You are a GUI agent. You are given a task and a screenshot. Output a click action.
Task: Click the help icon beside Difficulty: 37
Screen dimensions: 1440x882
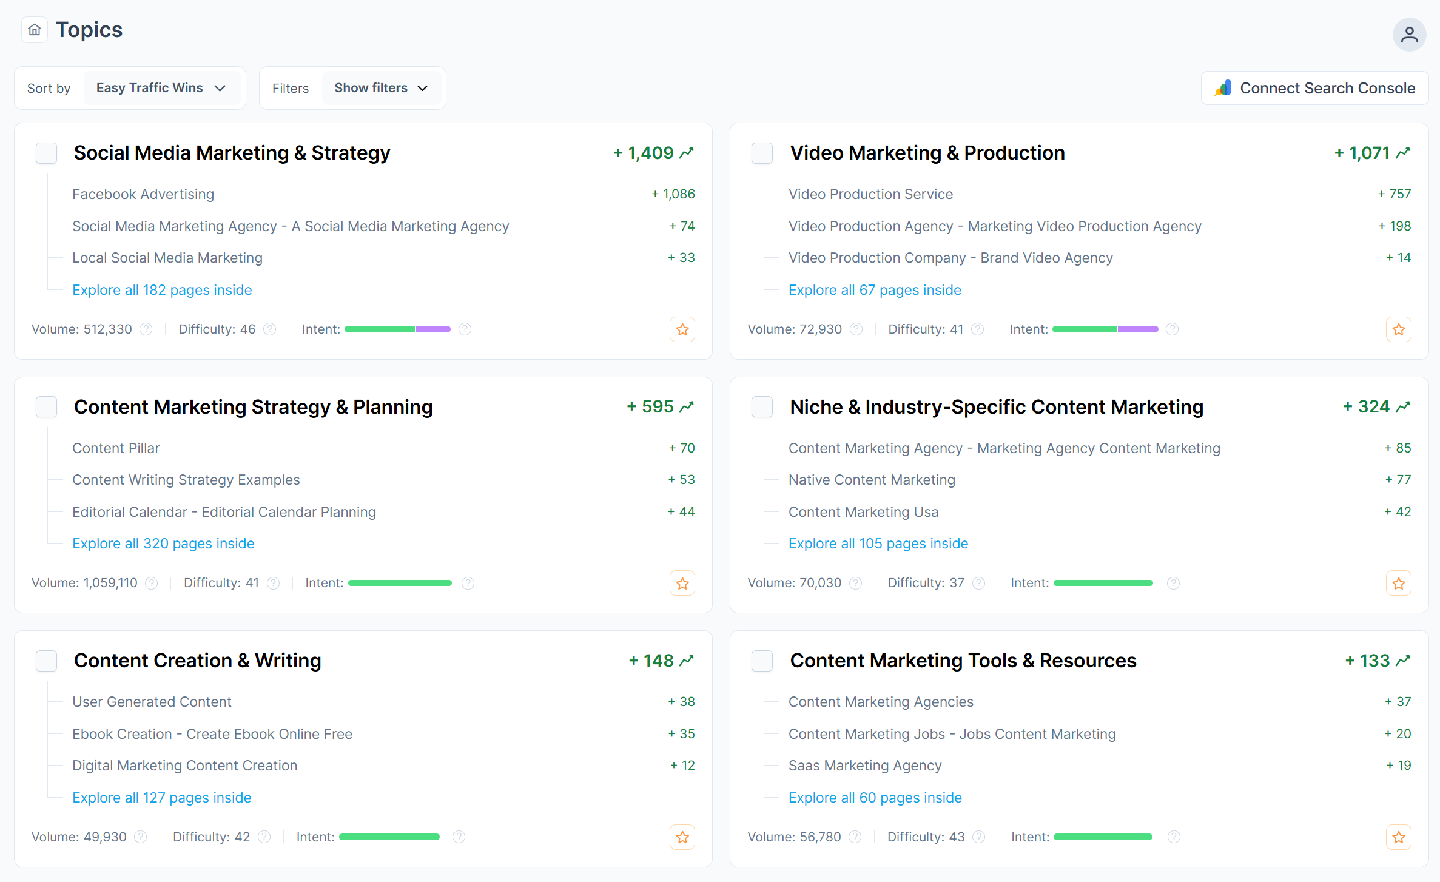click(x=978, y=583)
